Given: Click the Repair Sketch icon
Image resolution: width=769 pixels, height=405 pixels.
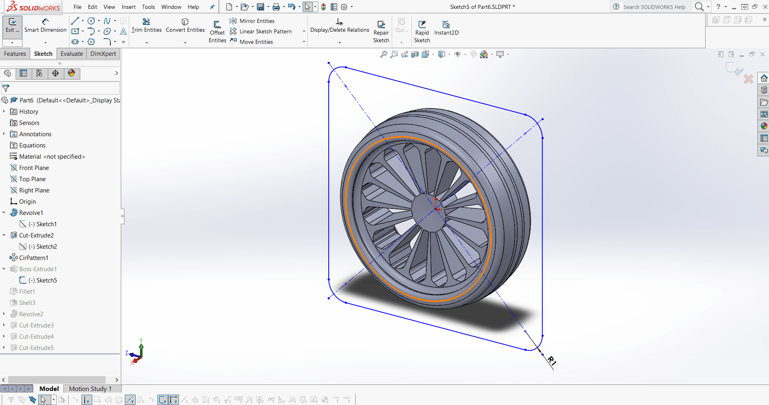Looking at the screenshot, I should (x=381, y=25).
